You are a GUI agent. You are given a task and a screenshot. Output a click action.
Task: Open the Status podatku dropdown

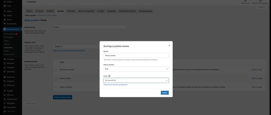click(x=136, y=69)
